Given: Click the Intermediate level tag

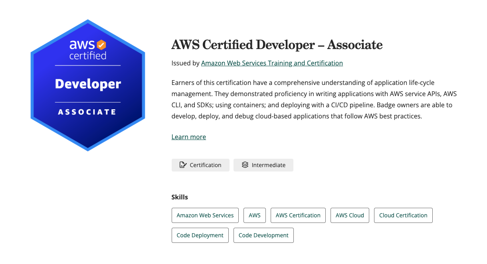Looking at the screenshot, I should [x=263, y=165].
